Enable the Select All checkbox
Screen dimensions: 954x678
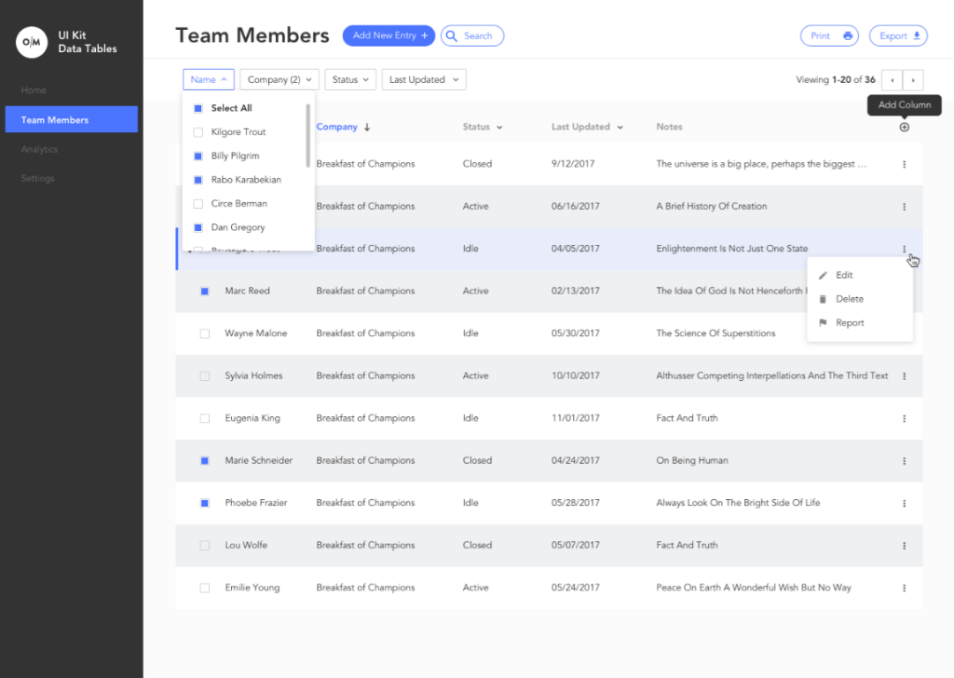tap(197, 107)
